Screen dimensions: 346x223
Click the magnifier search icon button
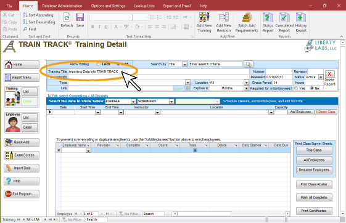pyautogui.click(x=249, y=64)
